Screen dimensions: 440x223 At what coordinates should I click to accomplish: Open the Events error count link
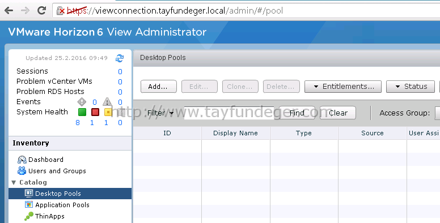95,102
